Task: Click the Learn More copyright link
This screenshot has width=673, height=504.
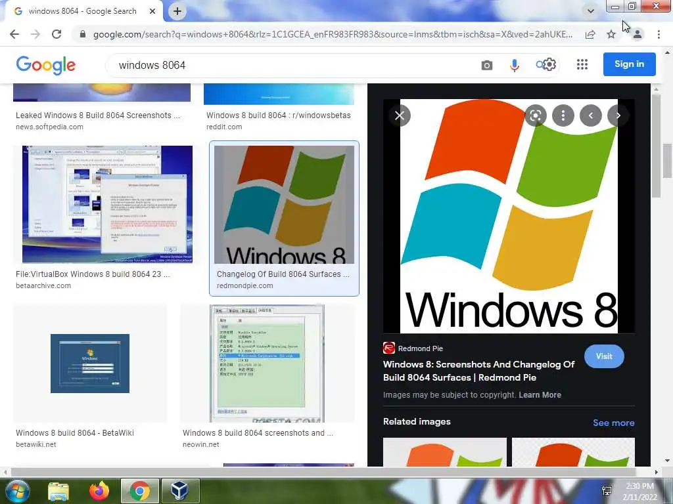Action: pos(540,394)
